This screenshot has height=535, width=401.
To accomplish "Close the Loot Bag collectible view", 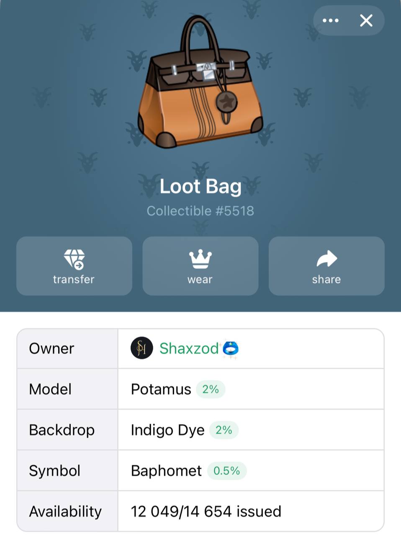I will coord(366,20).
